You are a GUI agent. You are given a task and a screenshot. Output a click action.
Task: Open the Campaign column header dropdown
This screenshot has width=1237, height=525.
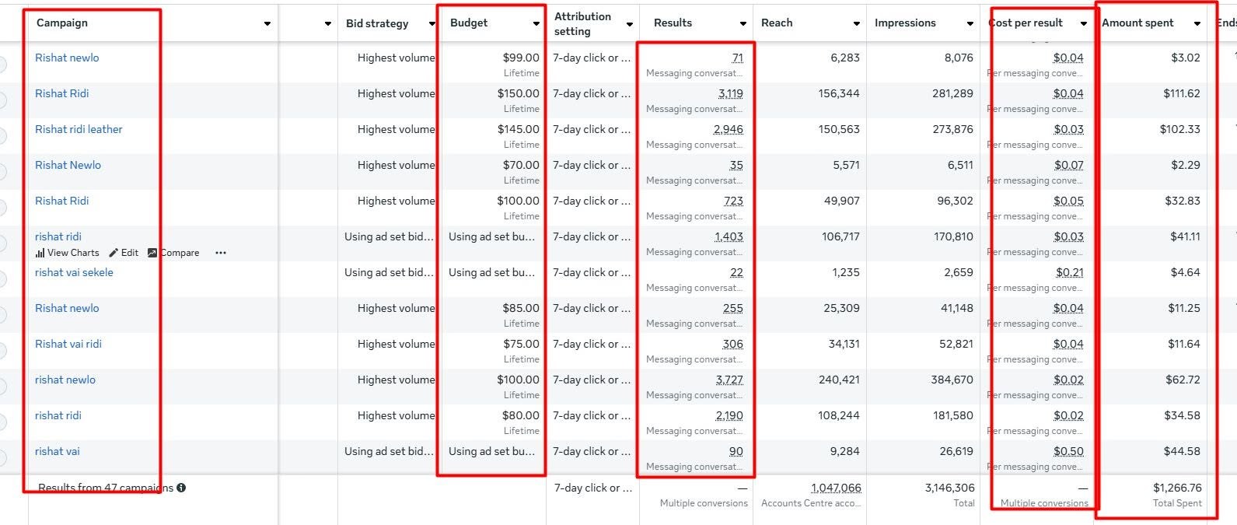click(267, 23)
